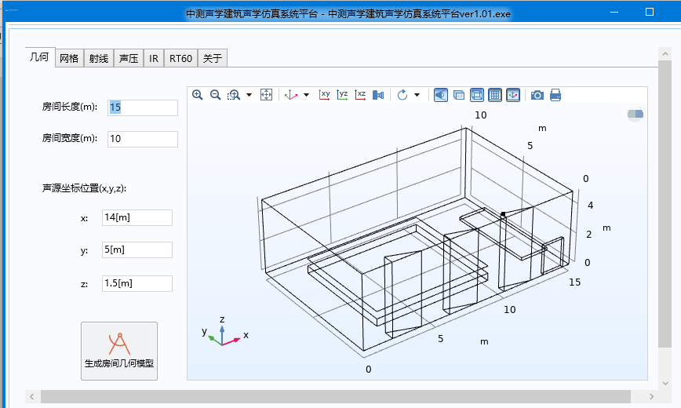This screenshot has width=681, height=408.
Task: Open the 关于 tab
Action: (212, 58)
